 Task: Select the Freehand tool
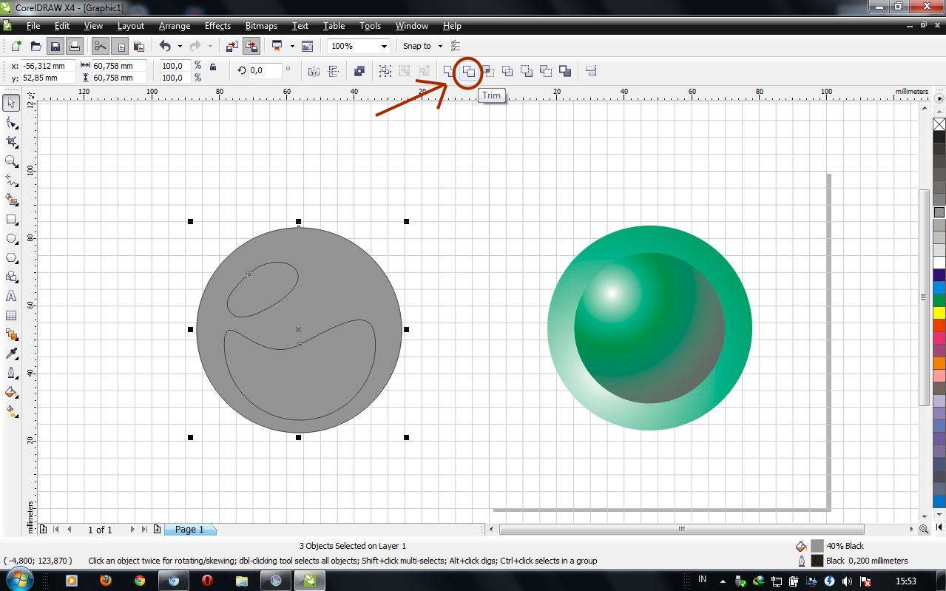point(11,180)
